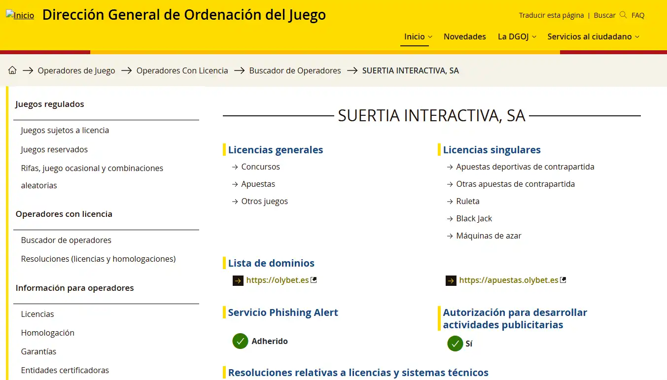Open the FAQ link in header
Viewport: 667px width, 380px height.
tap(638, 15)
